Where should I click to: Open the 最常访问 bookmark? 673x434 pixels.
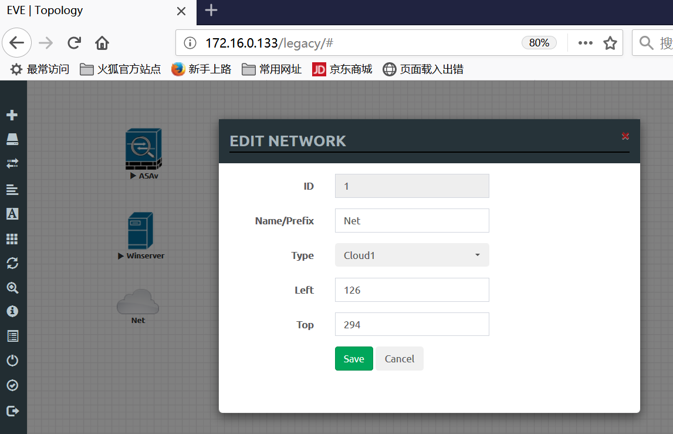pyautogui.click(x=39, y=69)
